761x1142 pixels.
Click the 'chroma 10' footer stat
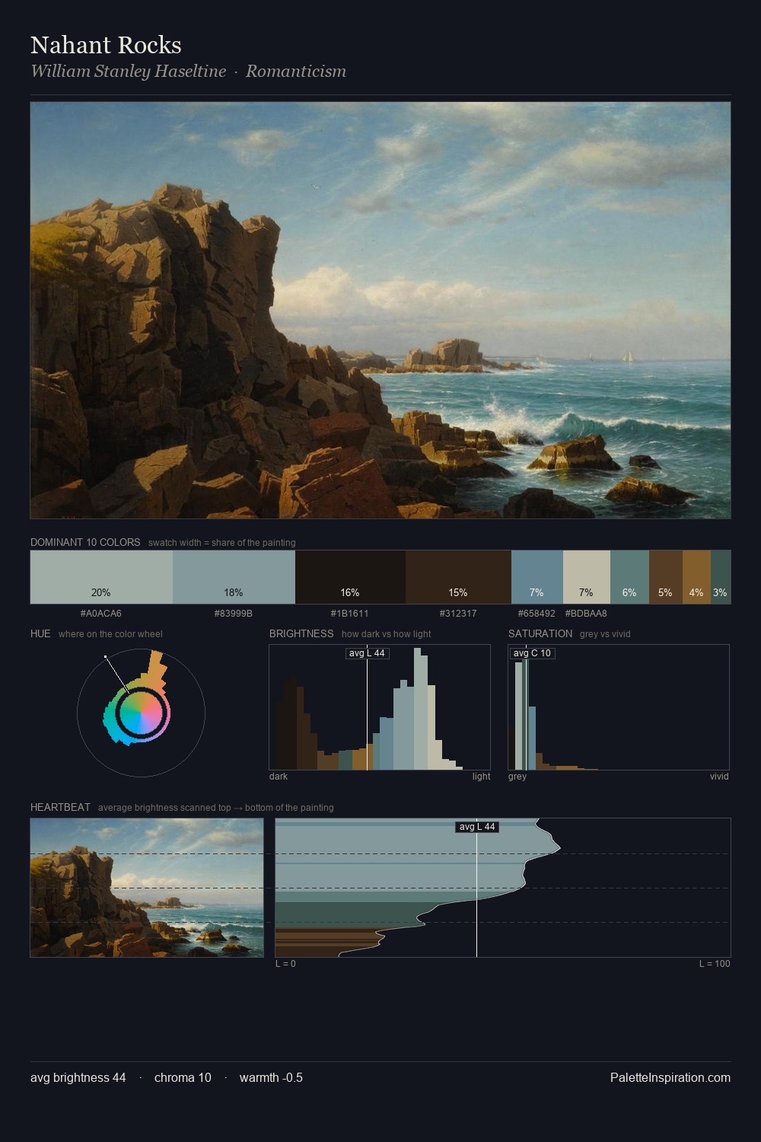(183, 1077)
